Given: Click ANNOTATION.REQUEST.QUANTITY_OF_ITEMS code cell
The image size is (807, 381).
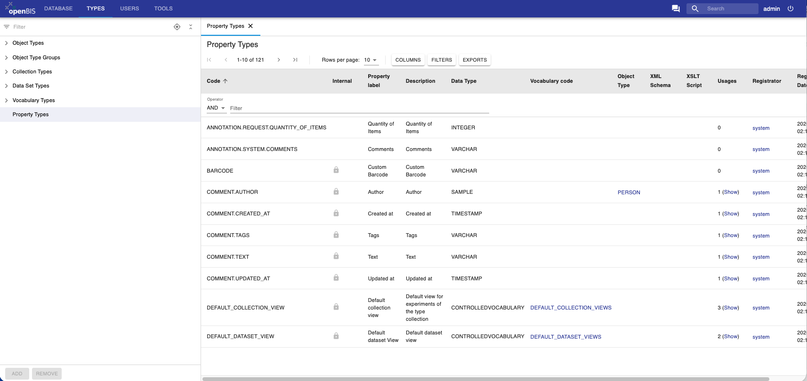Looking at the screenshot, I should coord(266,127).
